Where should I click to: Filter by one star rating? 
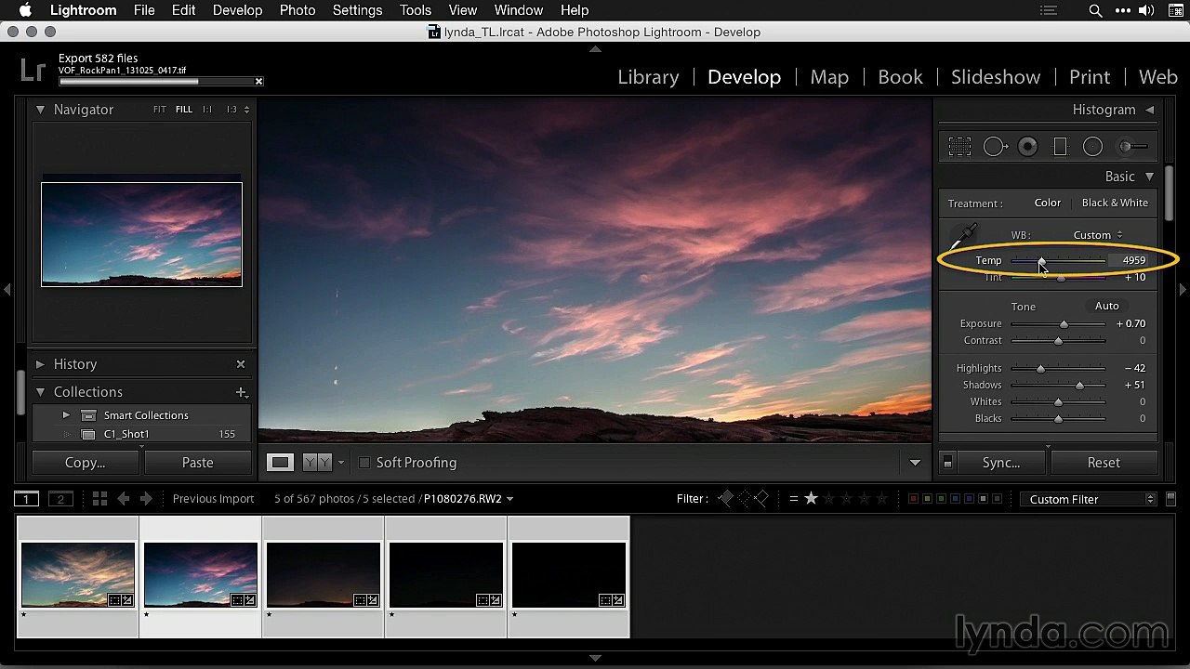click(x=811, y=499)
